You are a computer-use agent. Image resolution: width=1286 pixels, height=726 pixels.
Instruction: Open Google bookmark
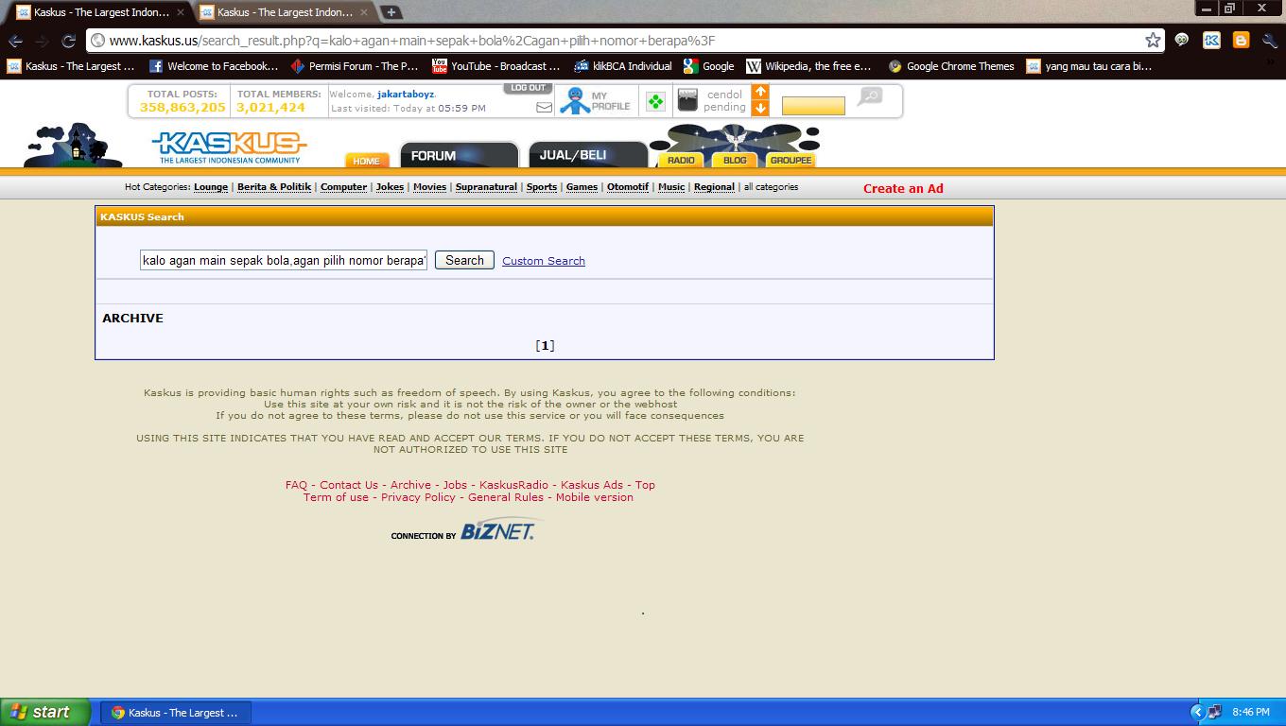click(709, 66)
